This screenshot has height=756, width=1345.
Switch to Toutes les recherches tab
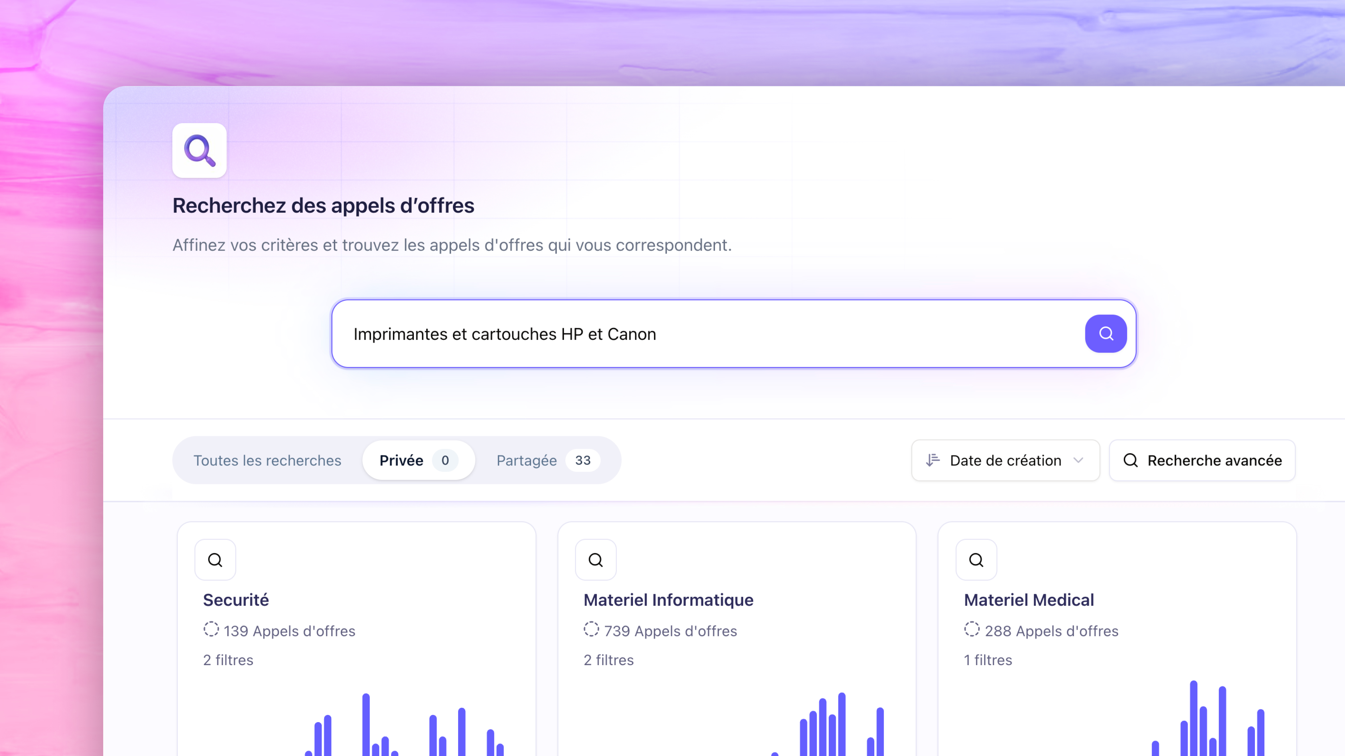click(267, 460)
